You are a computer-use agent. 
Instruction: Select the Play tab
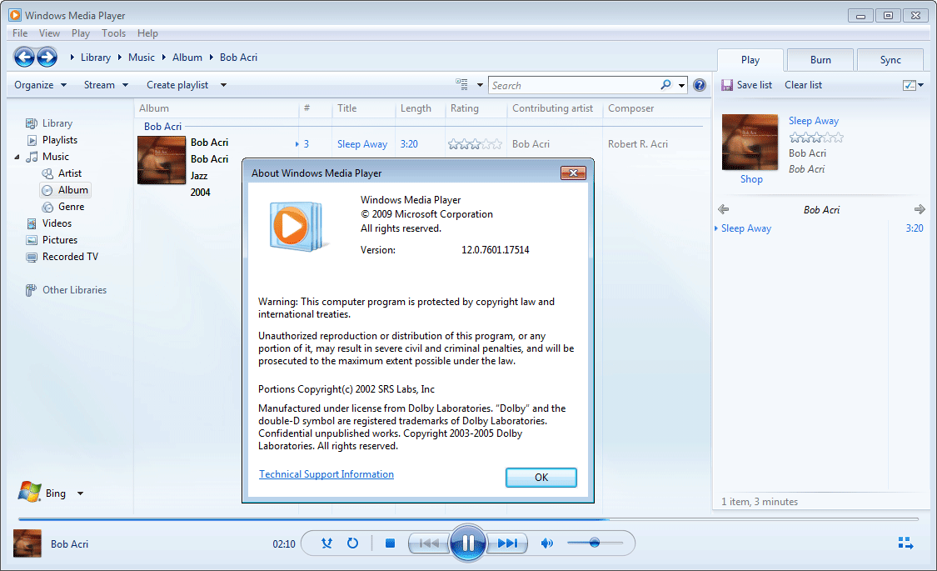[x=750, y=60]
